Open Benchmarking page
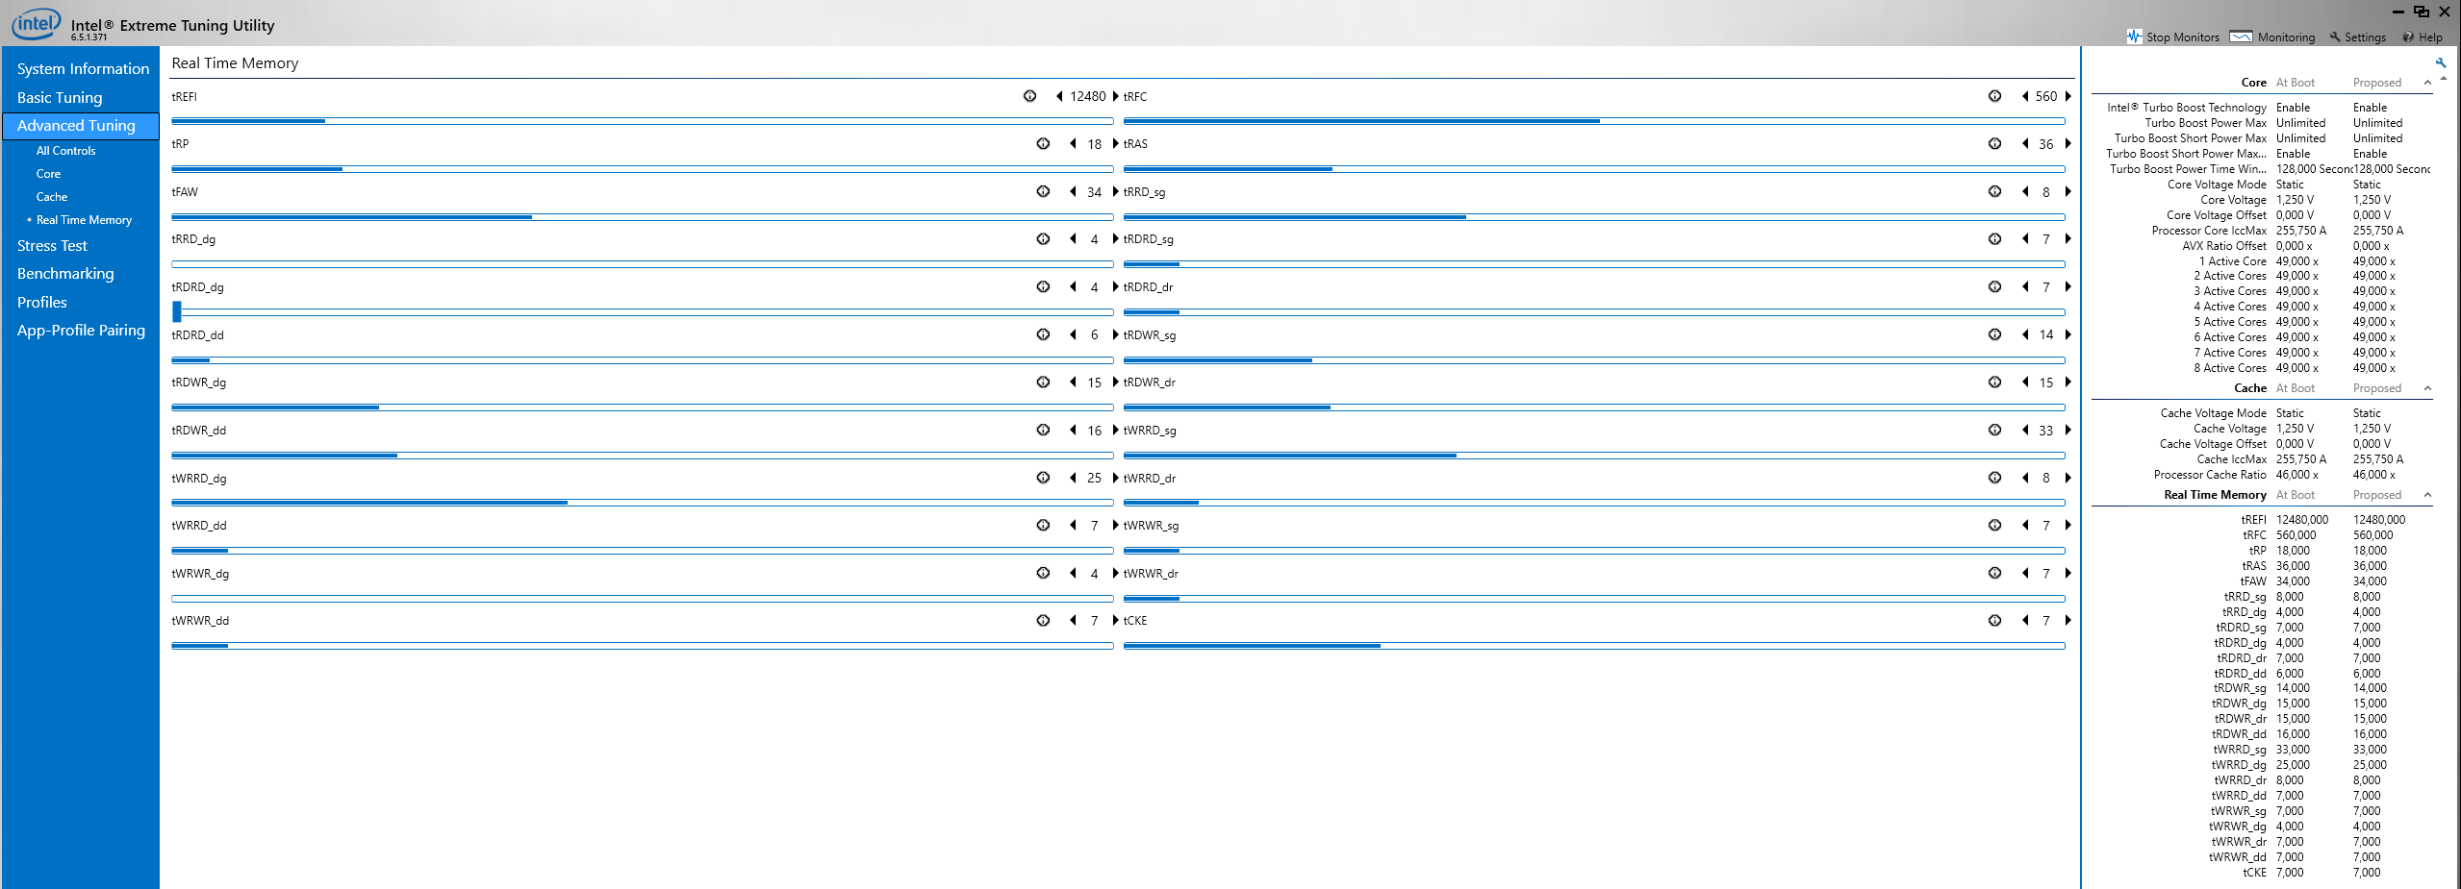Image resolution: width=2461 pixels, height=889 pixels. [x=65, y=274]
